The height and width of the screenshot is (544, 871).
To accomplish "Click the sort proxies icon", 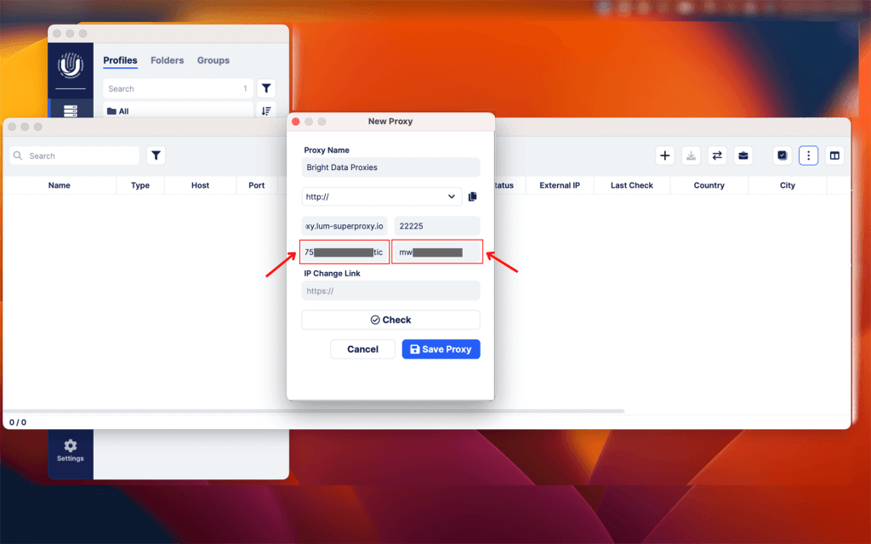I will (x=266, y=110).
